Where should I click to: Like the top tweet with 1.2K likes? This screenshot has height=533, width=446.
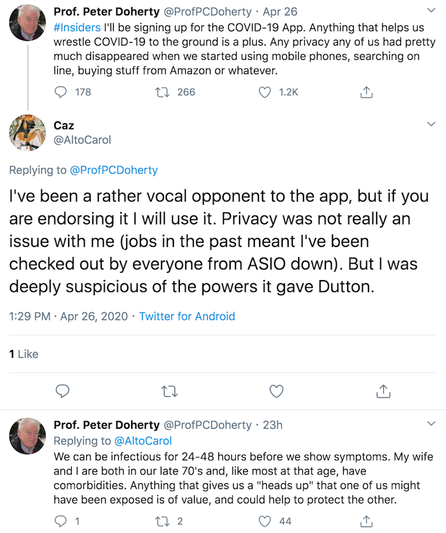[266, 92]
